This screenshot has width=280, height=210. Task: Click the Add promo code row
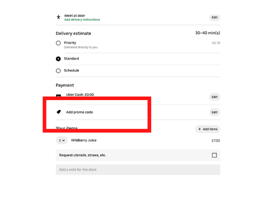[138, 112]
